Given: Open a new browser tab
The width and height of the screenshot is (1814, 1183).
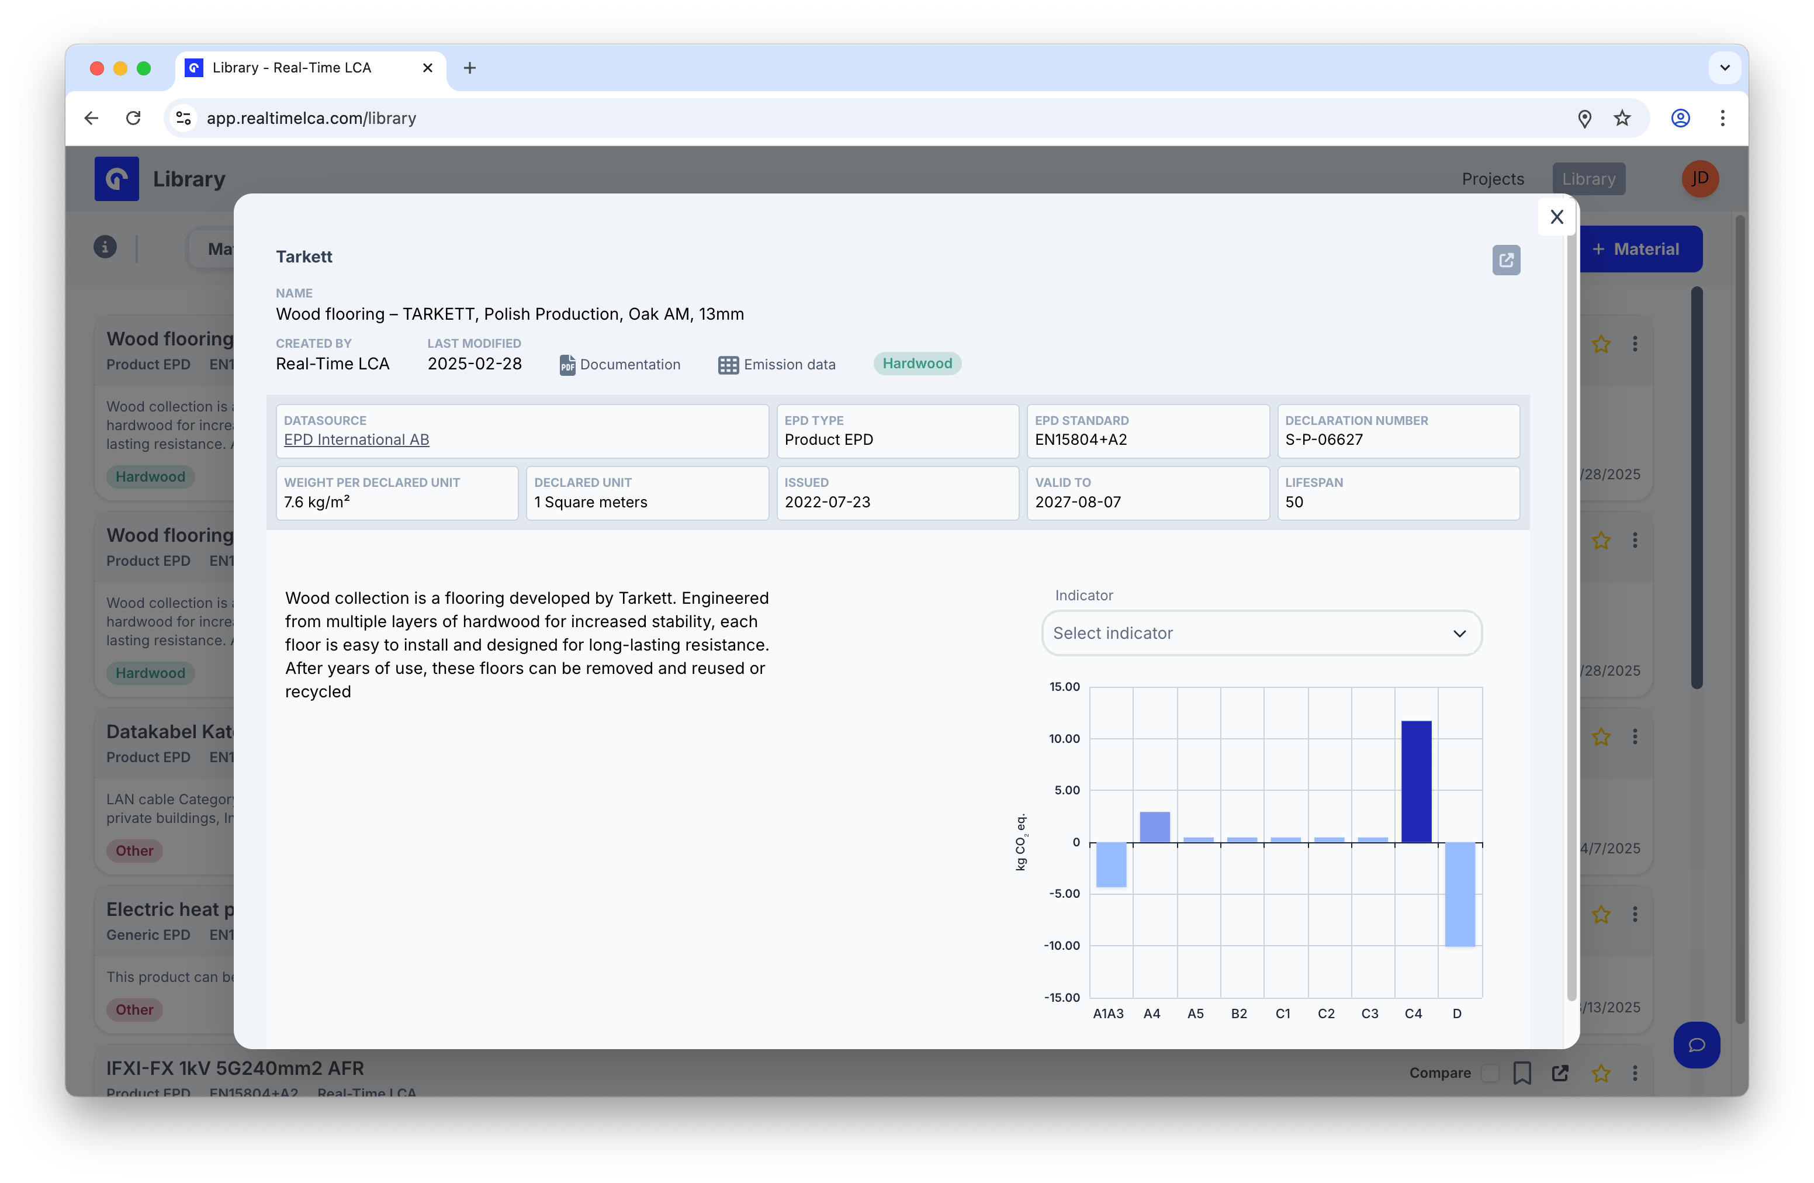Looking at the screenshot, I should [x=469, y=68].
